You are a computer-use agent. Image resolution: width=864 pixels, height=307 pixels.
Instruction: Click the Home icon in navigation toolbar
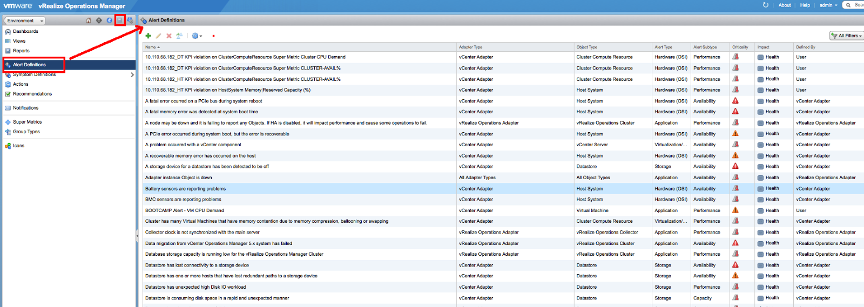pyautogui.click(x=89, y=21)
